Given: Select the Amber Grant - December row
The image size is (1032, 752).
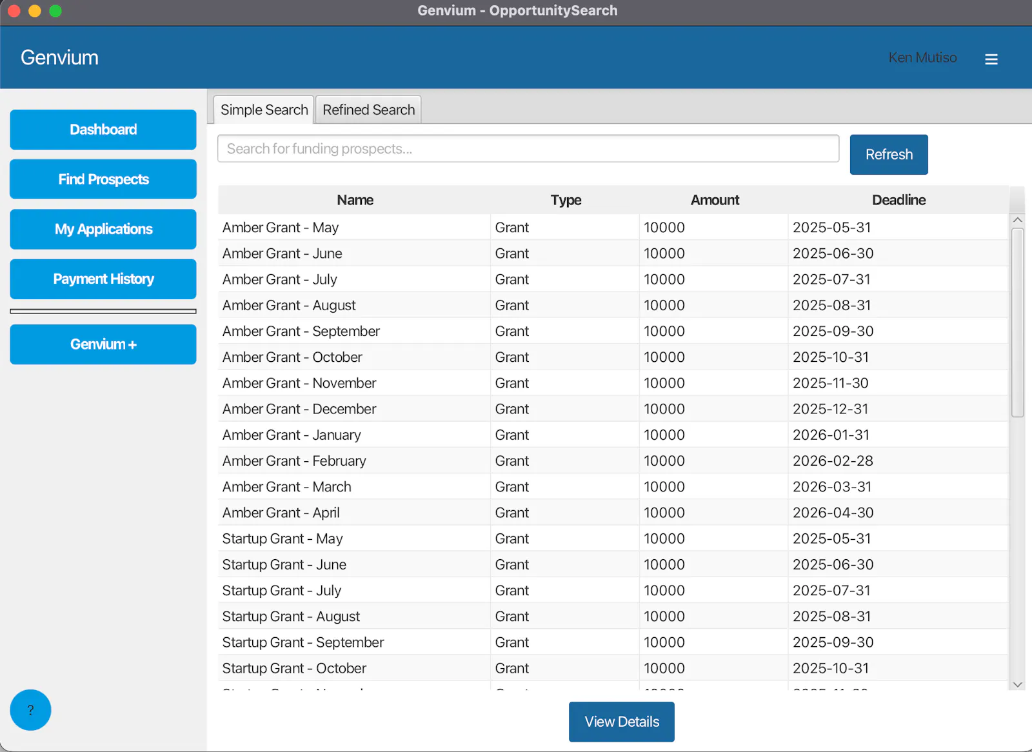Looking at the screenshot, I should click(x=613, y=409).
